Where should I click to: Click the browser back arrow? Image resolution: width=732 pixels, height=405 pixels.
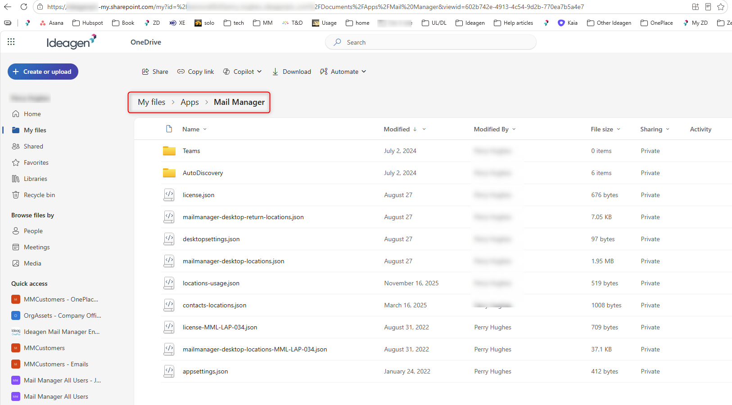(x=8, y=7)
